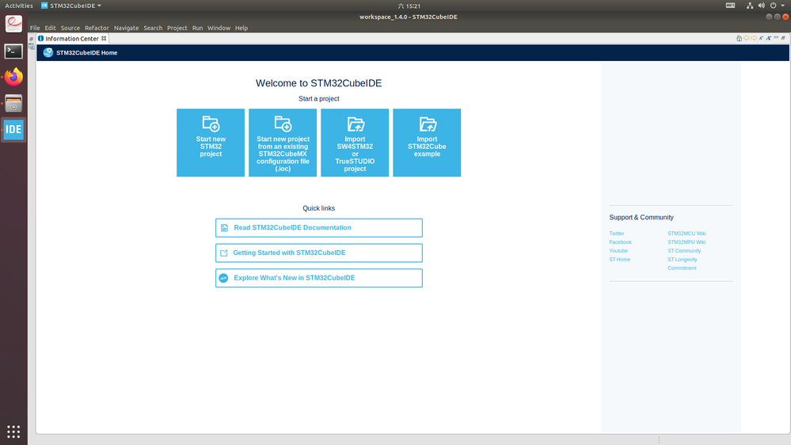
Task: Open the Source menu
Action: pyautogui.click(x=70, y=28)
